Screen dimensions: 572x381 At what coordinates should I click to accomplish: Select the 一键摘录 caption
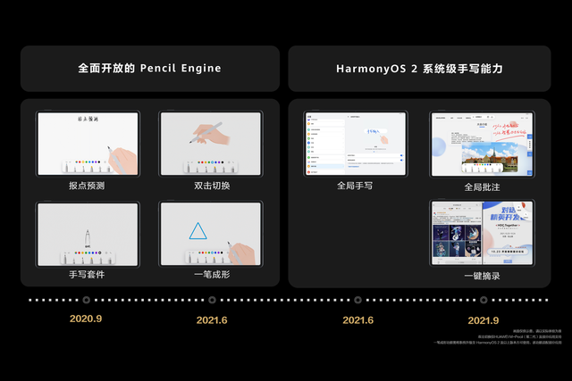click(x=482, y=276)
